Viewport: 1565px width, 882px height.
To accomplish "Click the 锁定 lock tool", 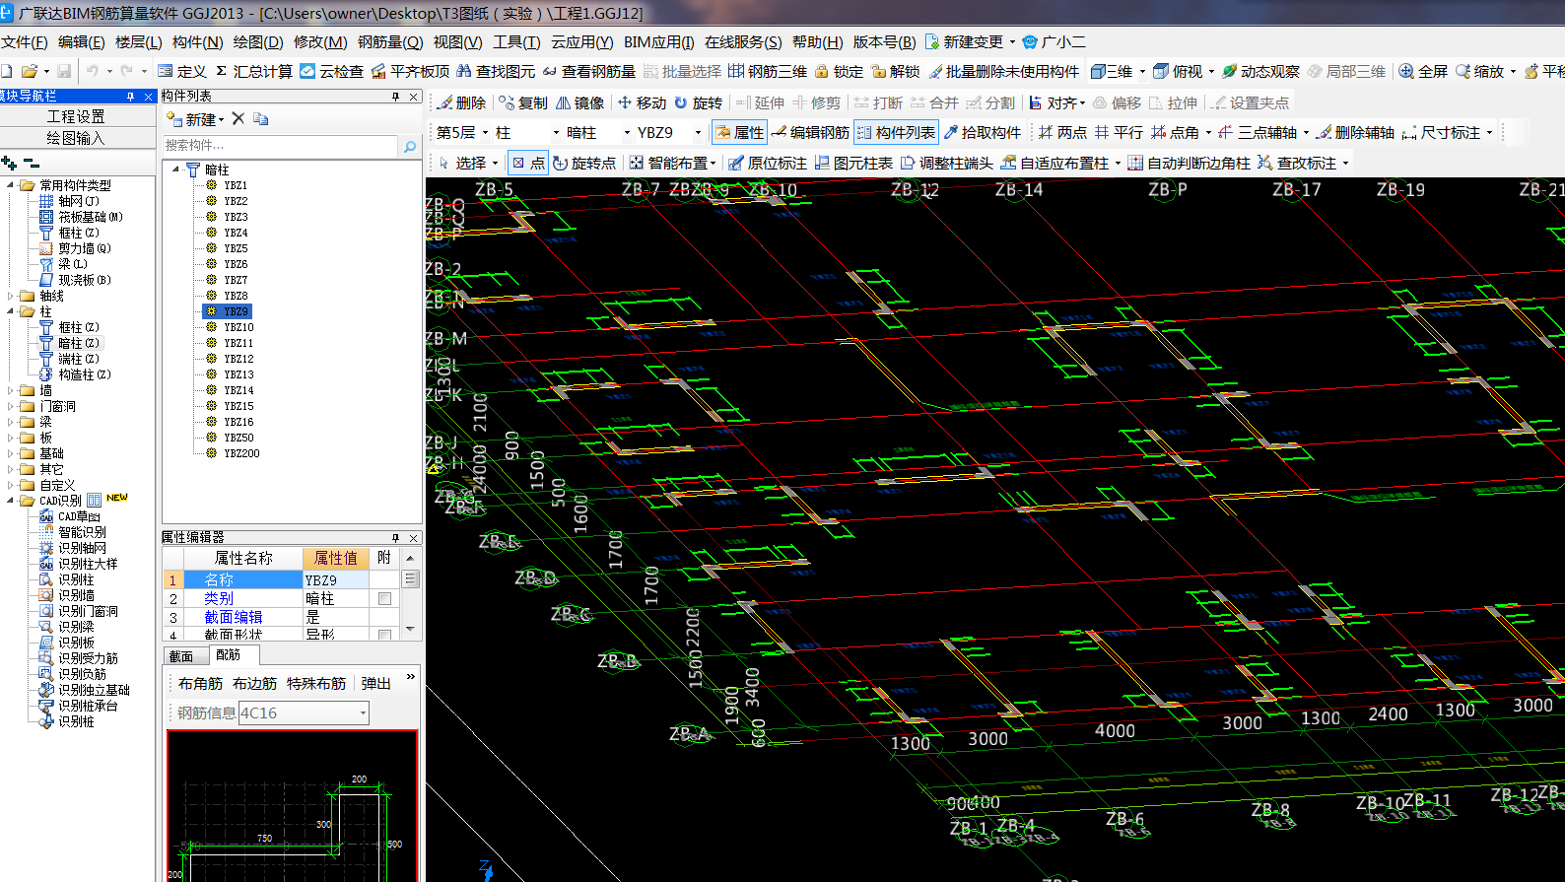I will (x=839, y=71).
